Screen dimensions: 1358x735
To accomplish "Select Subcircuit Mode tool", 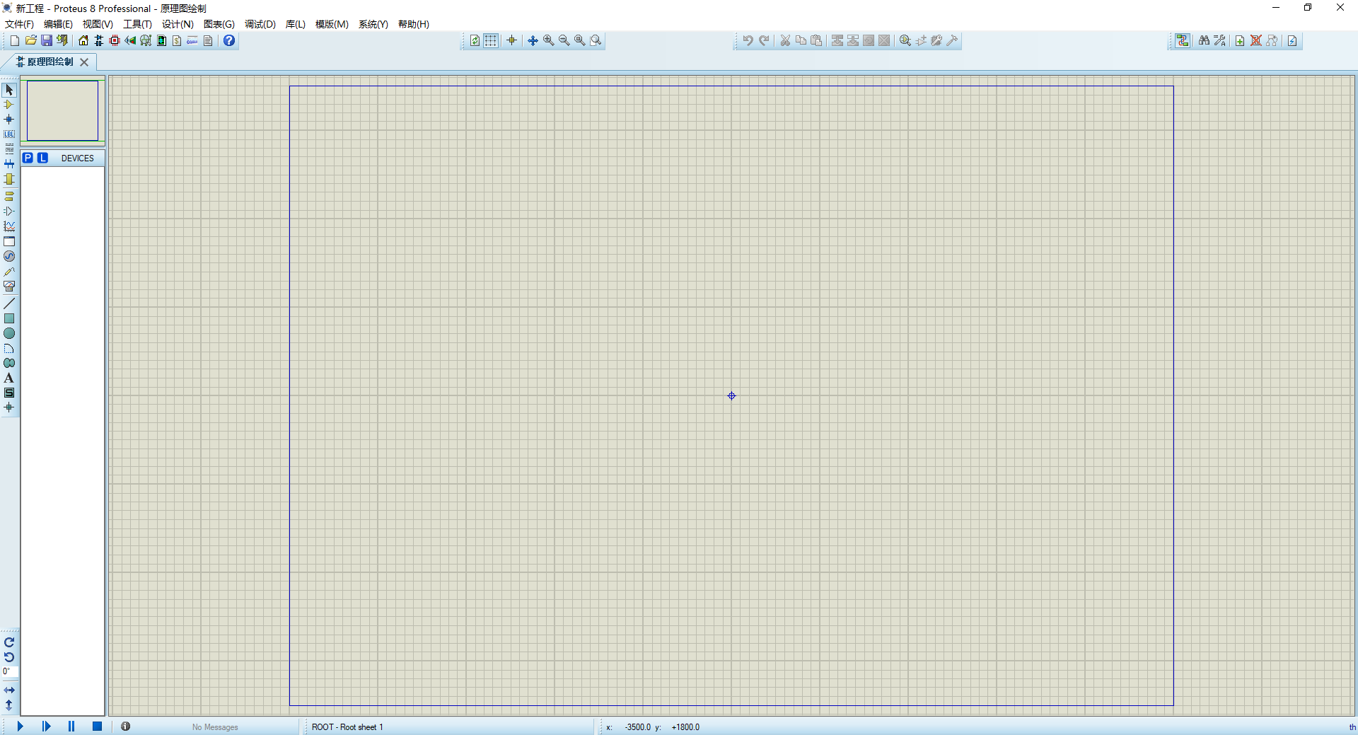I will [9, 179].
